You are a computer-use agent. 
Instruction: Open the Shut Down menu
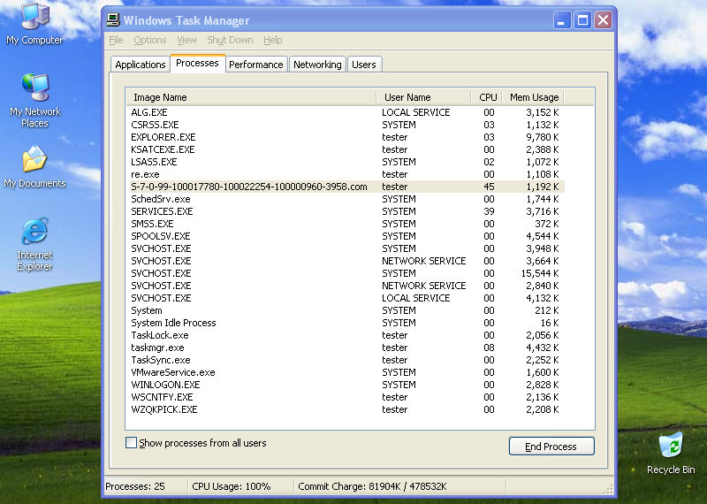(x=230, y=40)
